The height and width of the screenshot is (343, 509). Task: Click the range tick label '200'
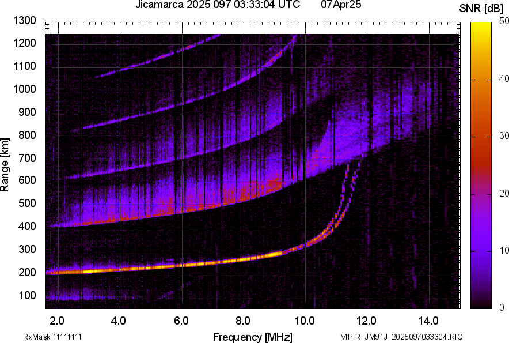tap(27, 272)
